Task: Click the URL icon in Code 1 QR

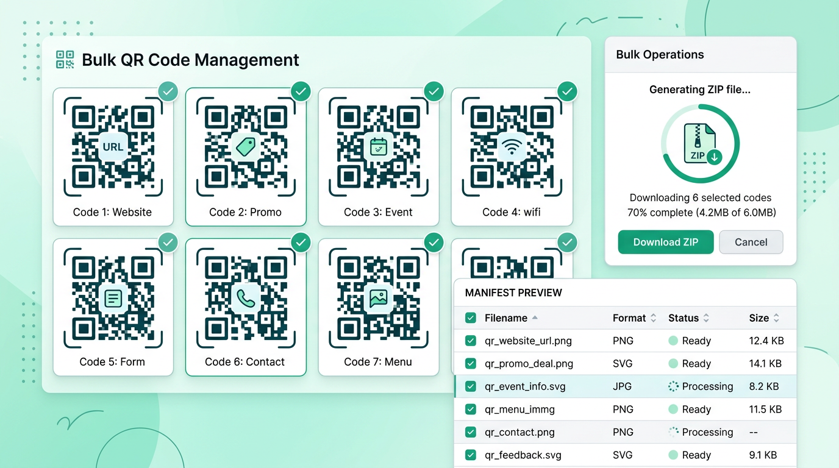Action: [x=113, y=147]
